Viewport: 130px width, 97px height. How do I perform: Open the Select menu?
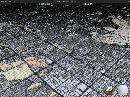(x=2, y=1)
